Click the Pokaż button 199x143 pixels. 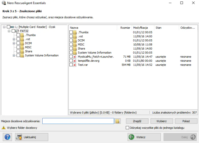(x=186, y=121)
